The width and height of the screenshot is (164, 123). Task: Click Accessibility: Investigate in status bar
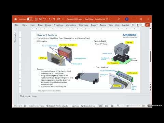57,106
